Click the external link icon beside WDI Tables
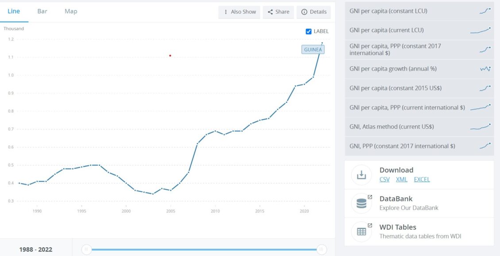Viewport: 500px width, 256px height. (x=370, y=225)
